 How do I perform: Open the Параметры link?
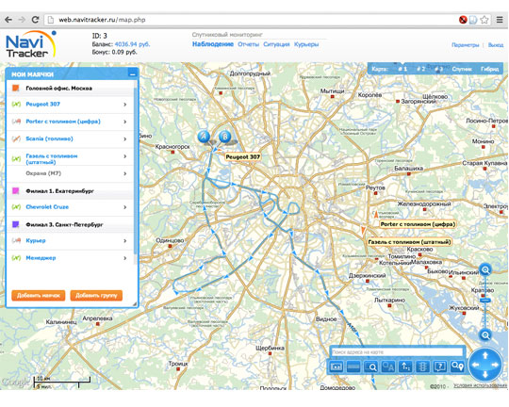click(x=466, y=45)
